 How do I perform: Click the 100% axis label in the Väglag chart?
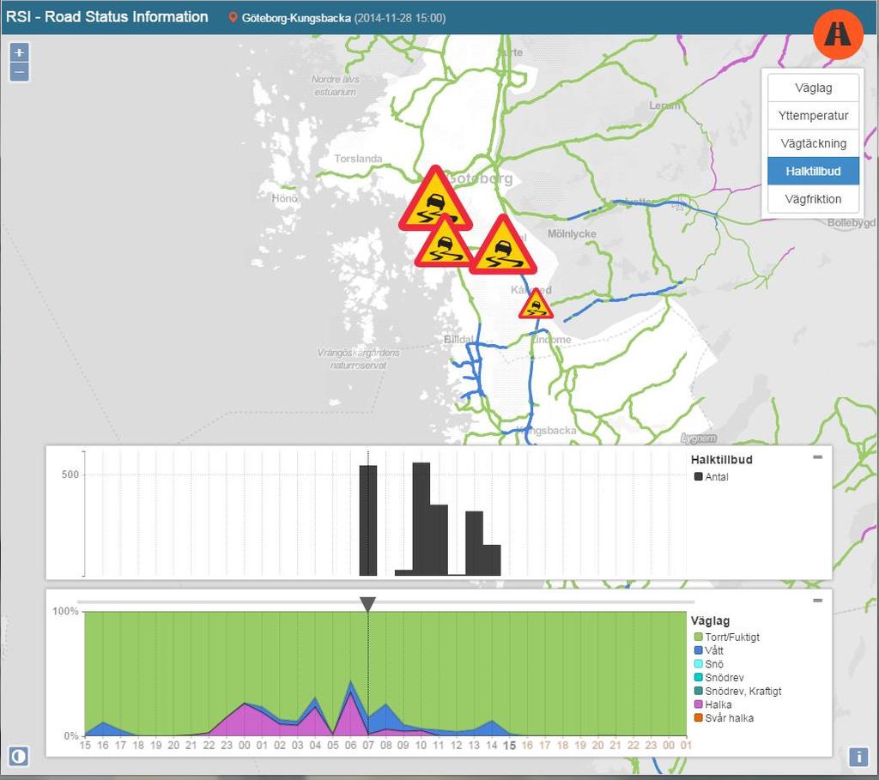[65, 611]
